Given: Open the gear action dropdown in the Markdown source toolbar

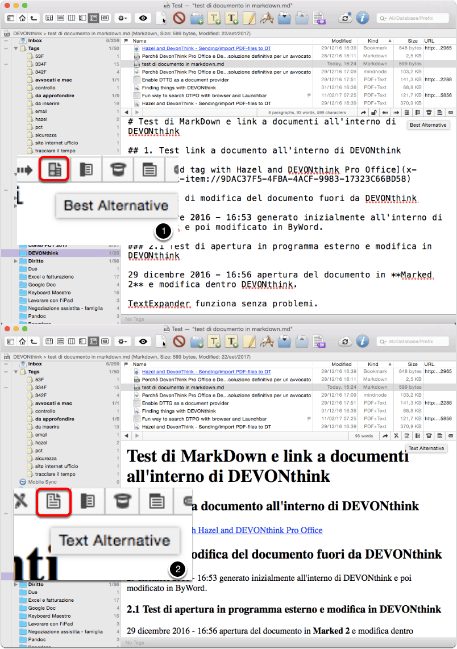Looking at the screenshot, I should click(123, 18).
